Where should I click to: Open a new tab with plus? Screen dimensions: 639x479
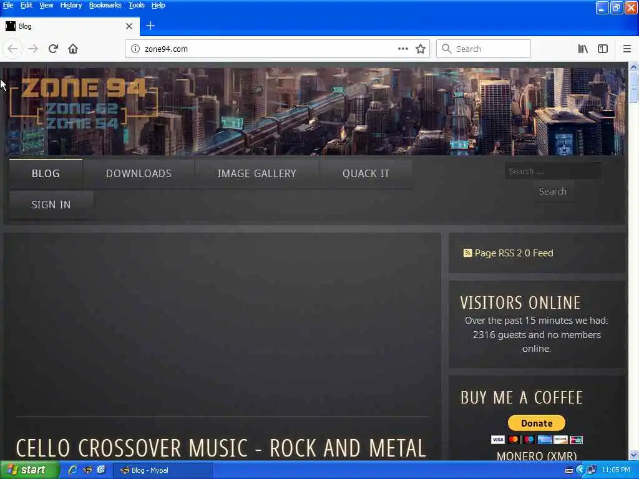click(150, 26)
